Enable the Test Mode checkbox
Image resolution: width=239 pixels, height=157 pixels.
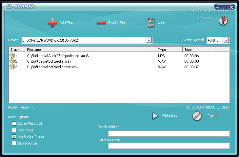(x=14, y=130)
